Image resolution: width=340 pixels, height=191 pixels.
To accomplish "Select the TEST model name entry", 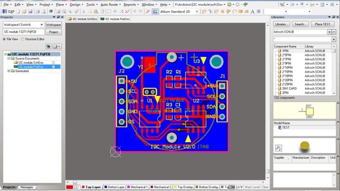I will 286,128.
